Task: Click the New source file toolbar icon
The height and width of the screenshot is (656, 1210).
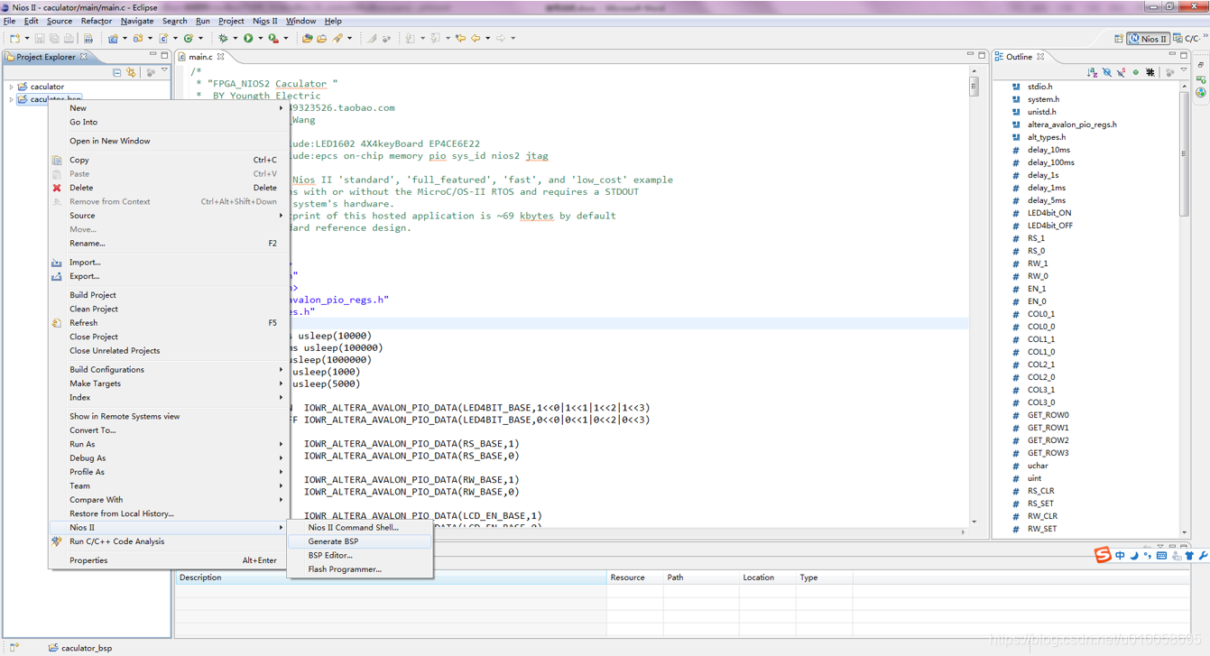Action: point(163,38)
